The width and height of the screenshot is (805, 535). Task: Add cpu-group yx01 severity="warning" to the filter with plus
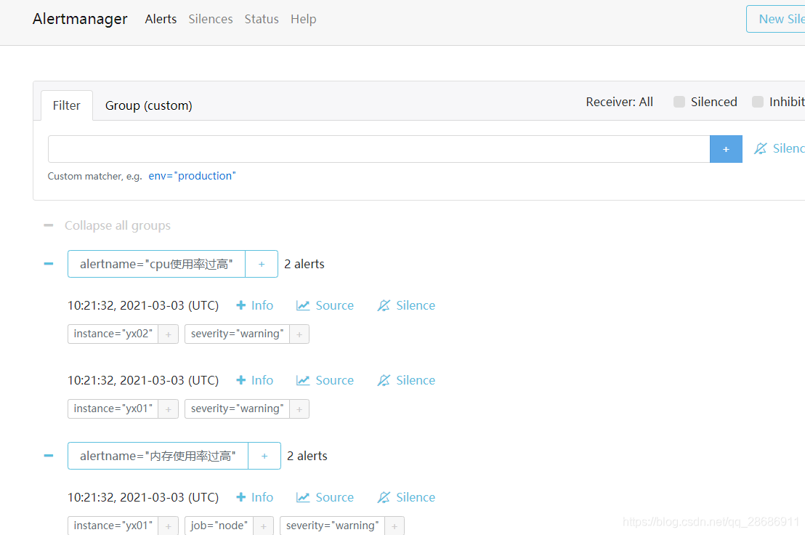[x=299, y=409]
